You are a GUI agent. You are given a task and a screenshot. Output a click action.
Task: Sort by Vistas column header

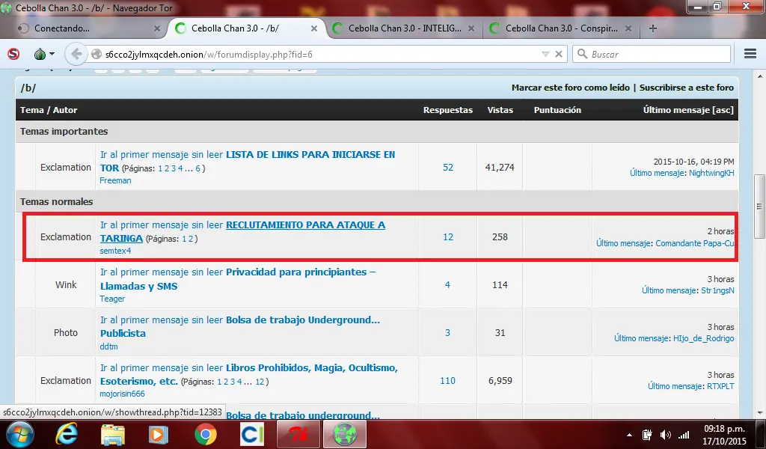500,110
